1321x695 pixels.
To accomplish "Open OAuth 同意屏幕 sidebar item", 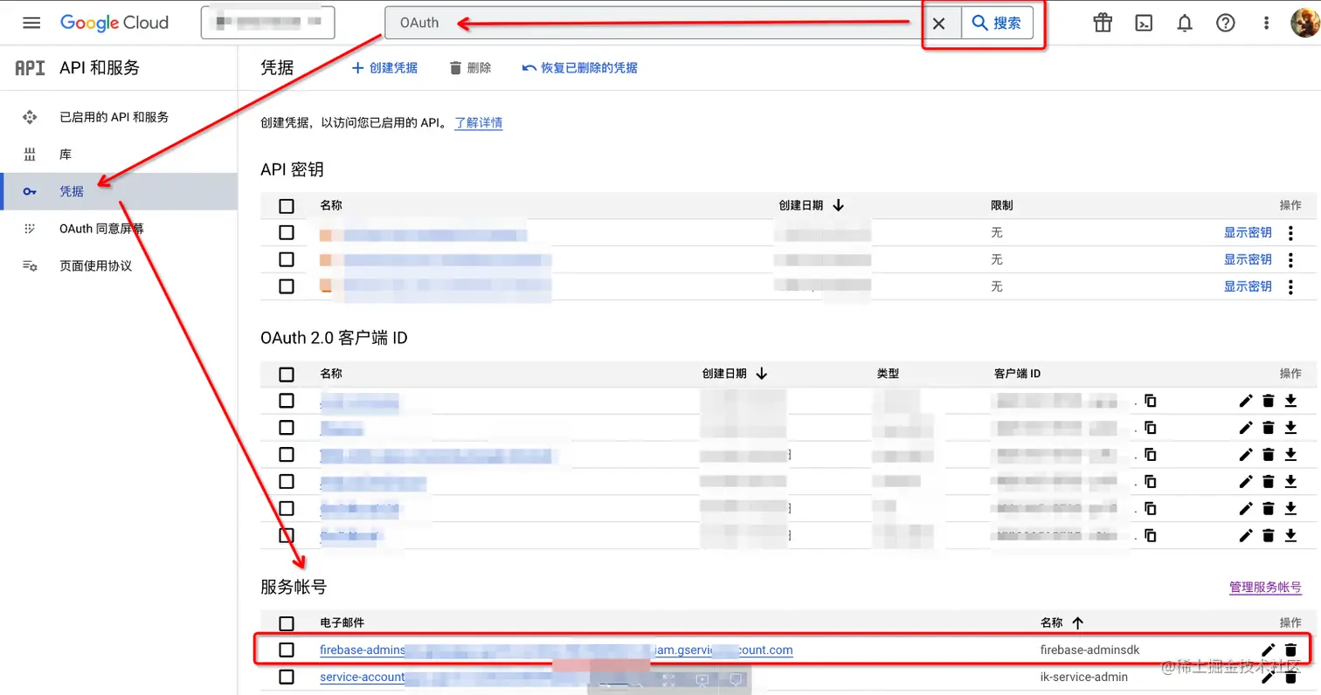I will (x=119, y=229).
